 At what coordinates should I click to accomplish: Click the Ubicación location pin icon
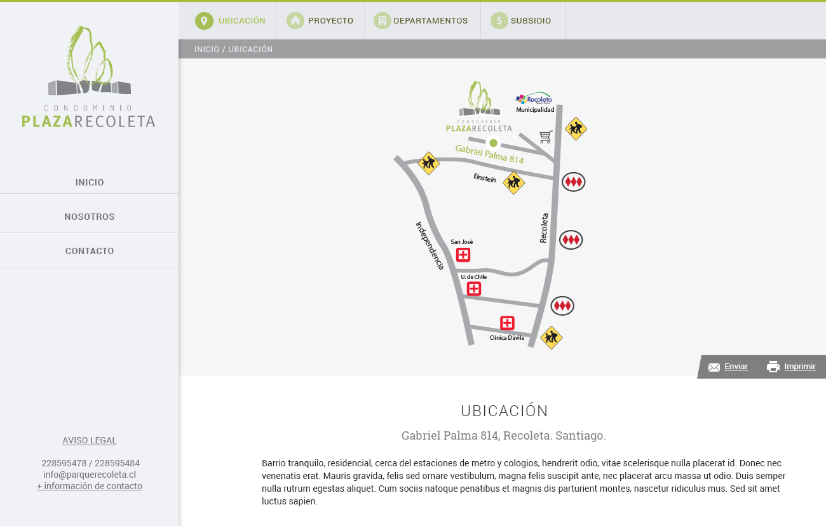click(204, 21)
